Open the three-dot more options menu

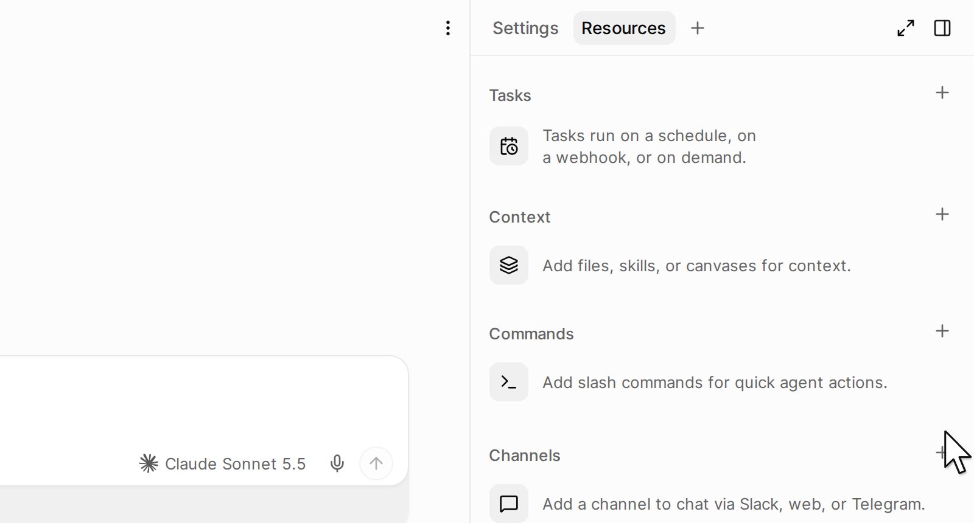(448, 28)
